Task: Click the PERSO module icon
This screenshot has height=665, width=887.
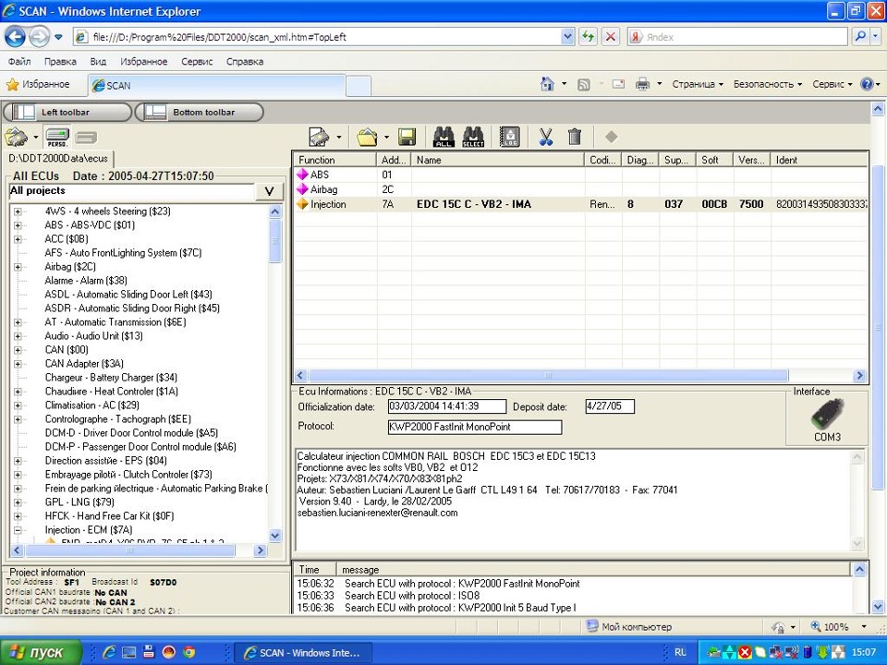Action: point(57,138)
